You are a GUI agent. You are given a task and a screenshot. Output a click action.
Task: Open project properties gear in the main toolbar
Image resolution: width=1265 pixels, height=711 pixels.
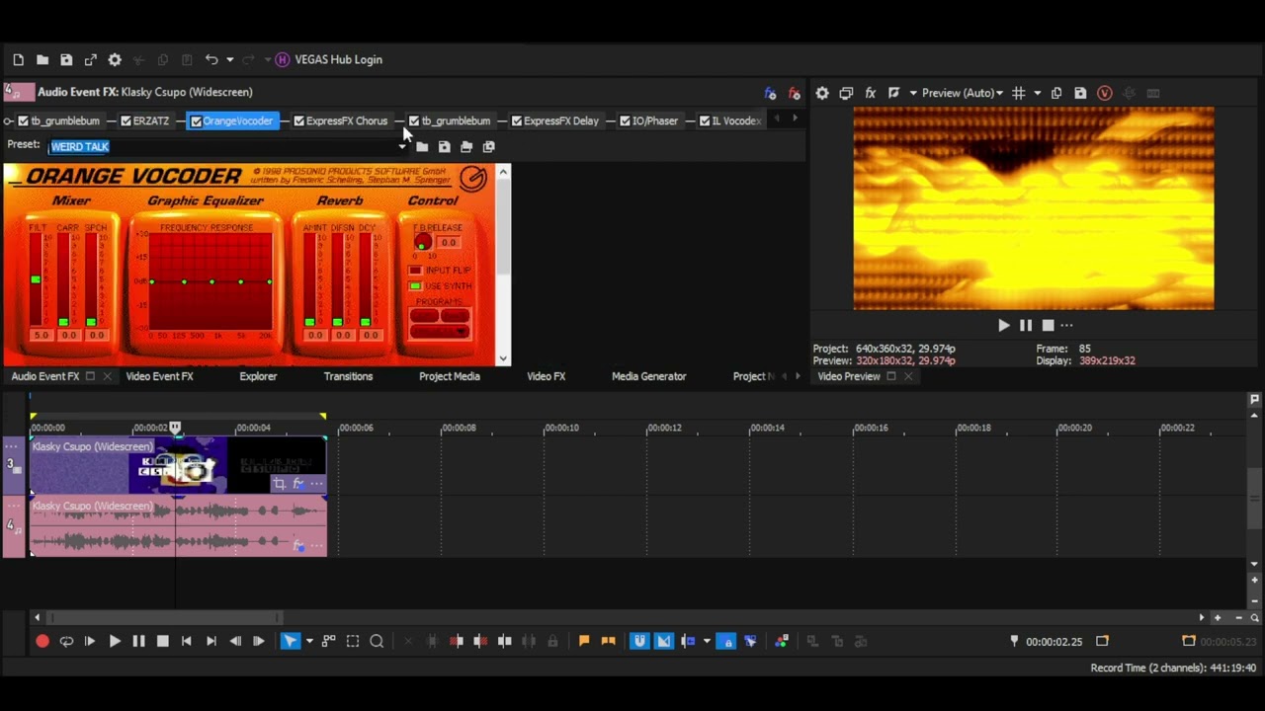coord(115,60)
